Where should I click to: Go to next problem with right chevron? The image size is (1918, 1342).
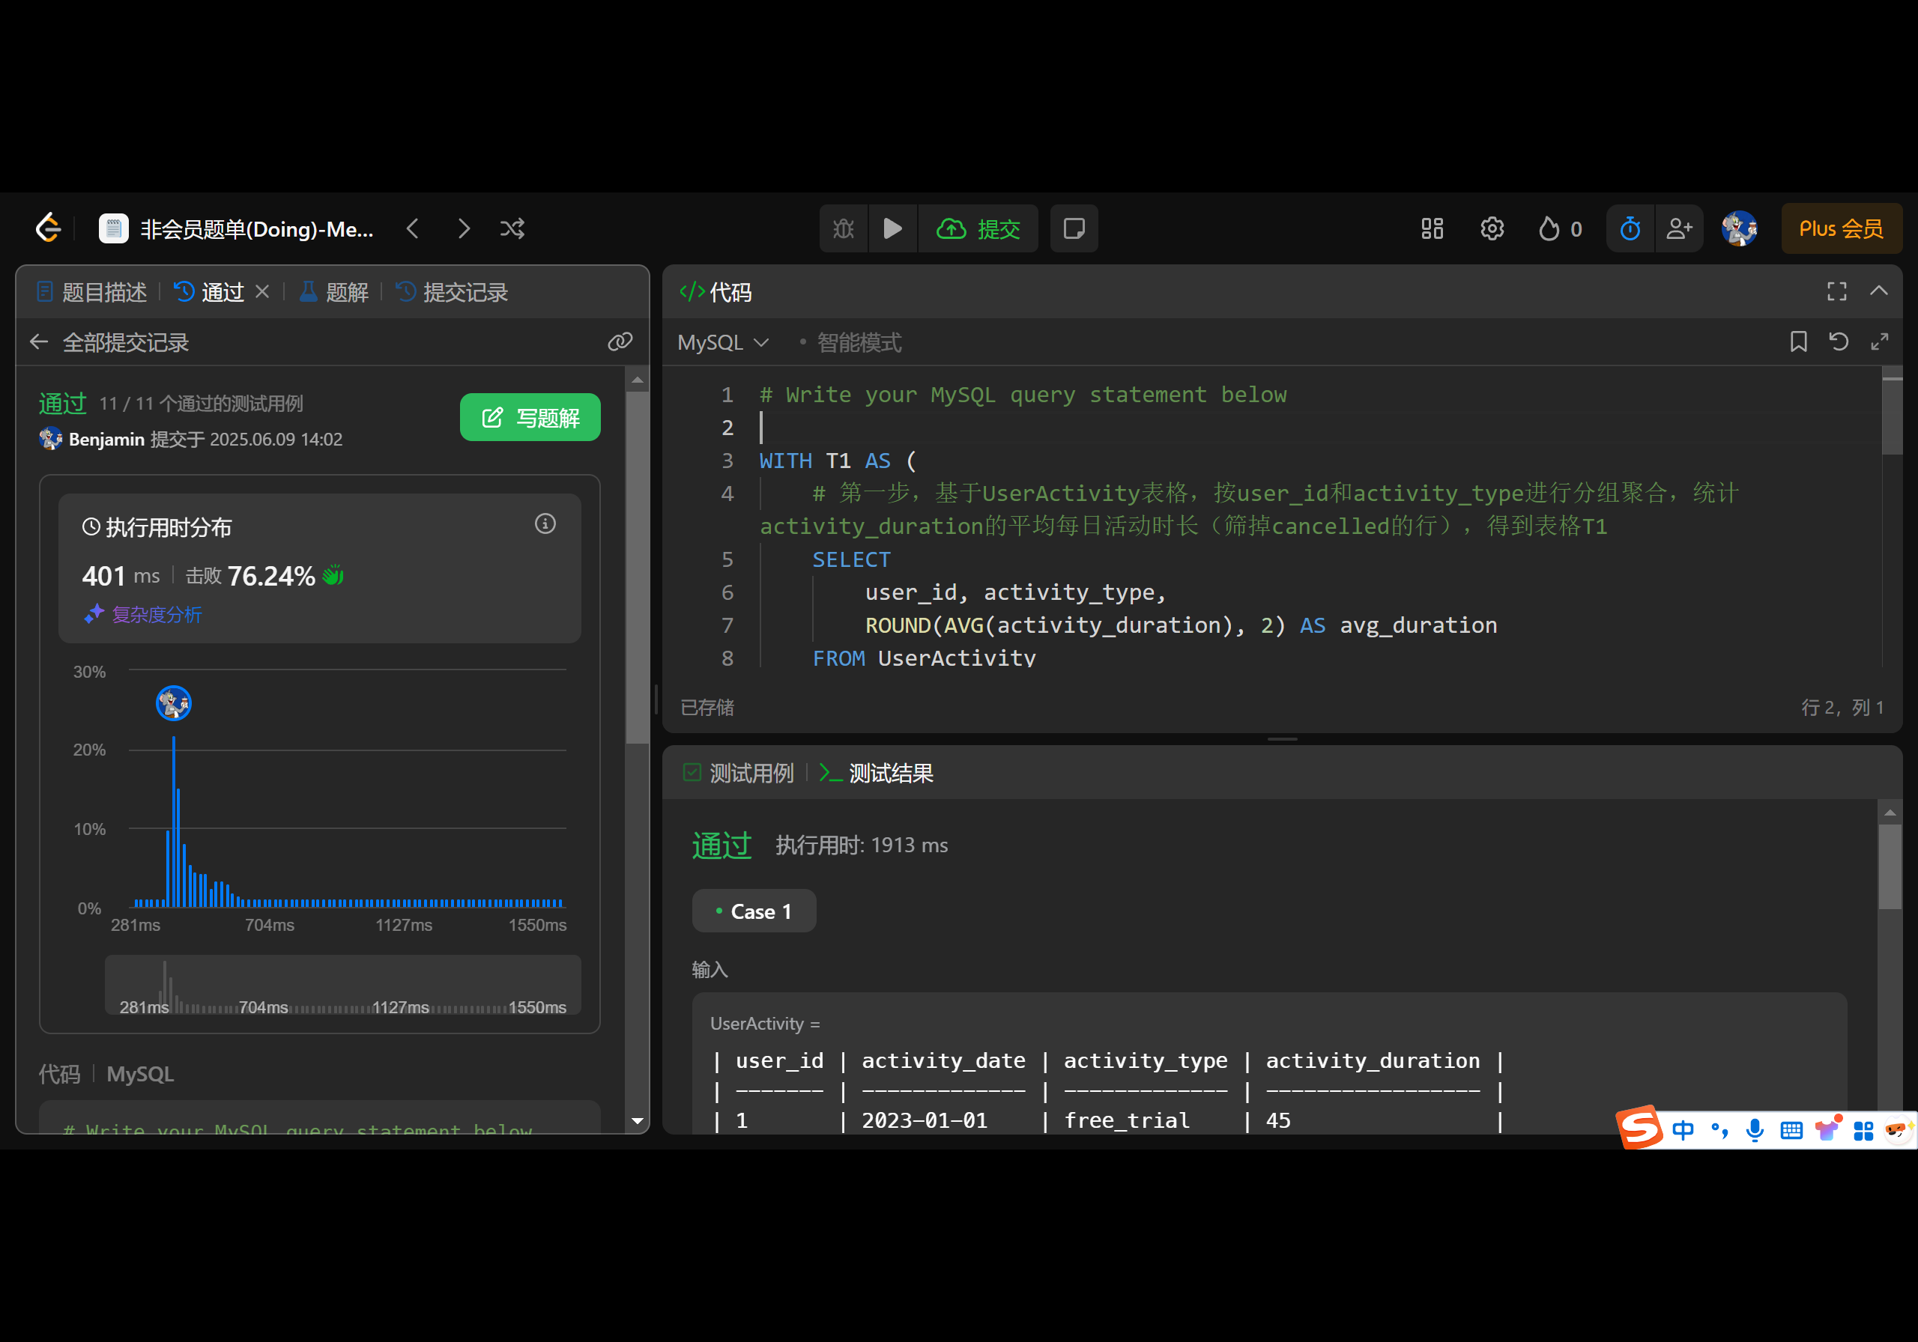[464, 228]
